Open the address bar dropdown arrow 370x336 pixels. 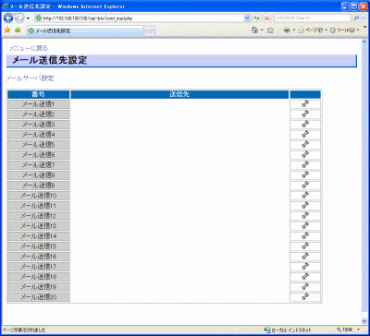[247, 18]
